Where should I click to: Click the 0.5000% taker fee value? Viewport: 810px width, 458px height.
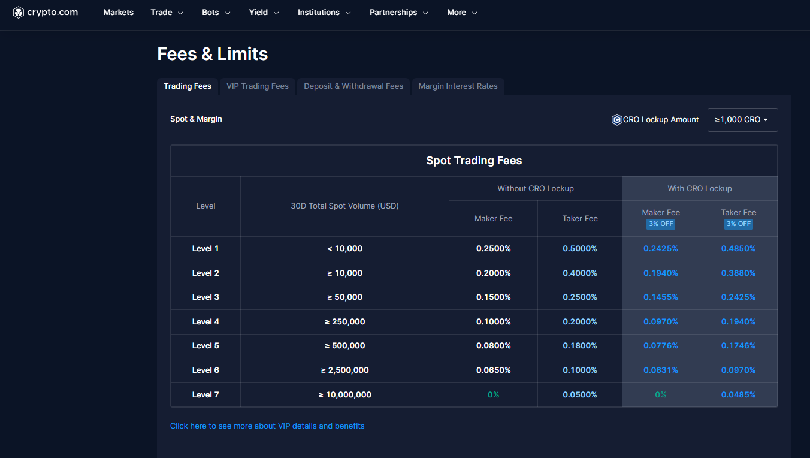click(580, 248)
